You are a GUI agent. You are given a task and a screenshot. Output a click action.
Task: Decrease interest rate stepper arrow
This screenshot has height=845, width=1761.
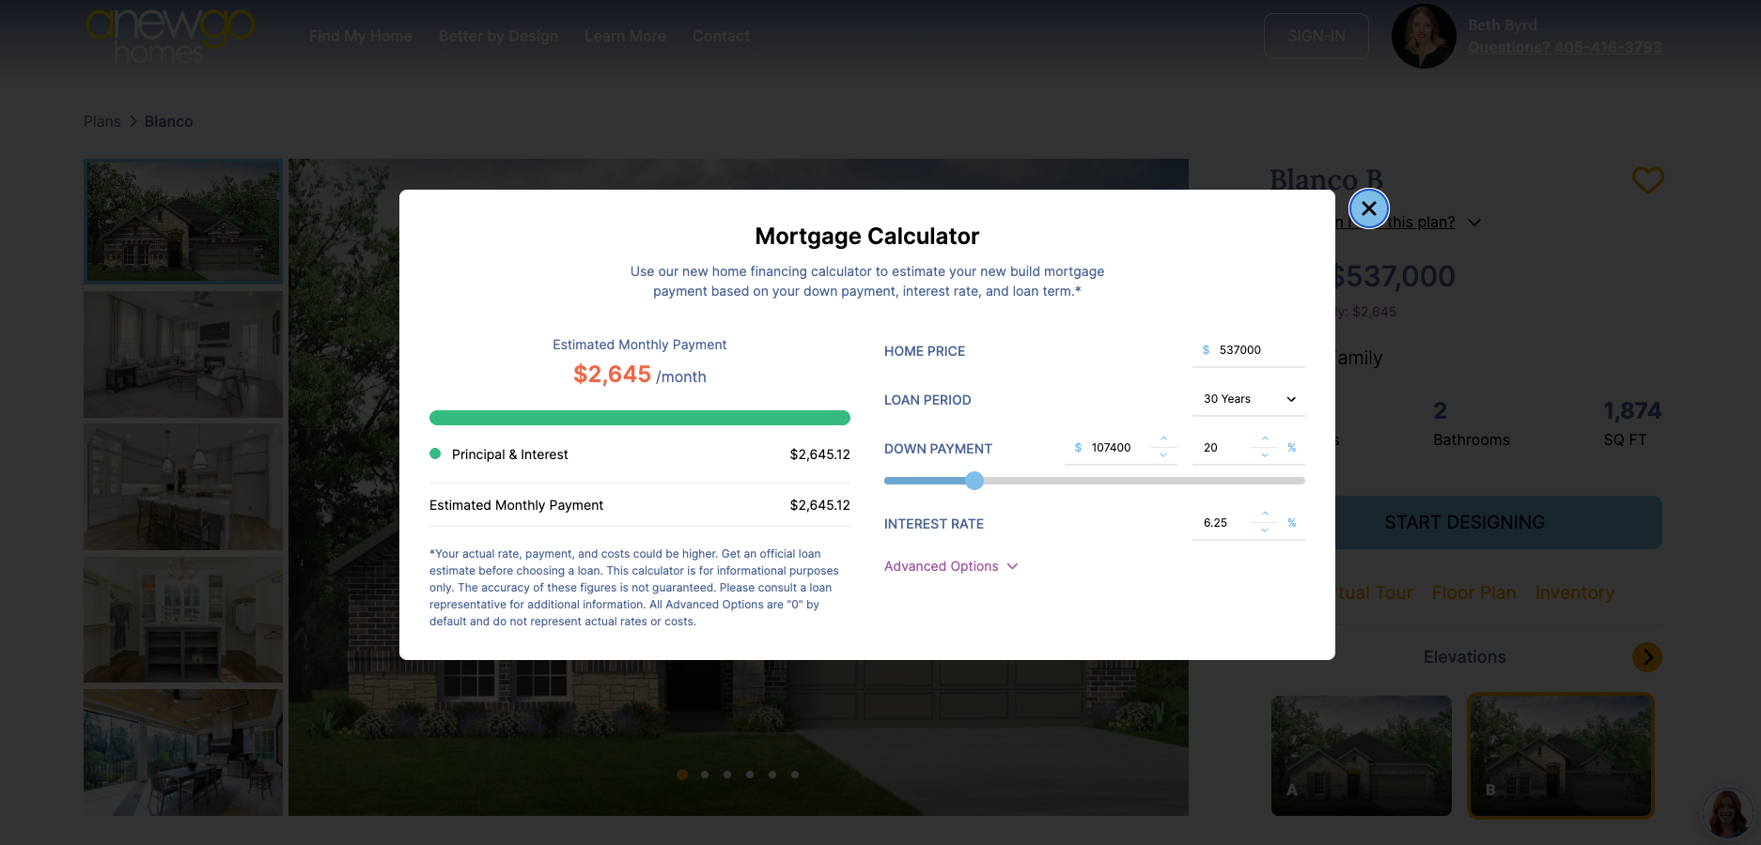1265,530
